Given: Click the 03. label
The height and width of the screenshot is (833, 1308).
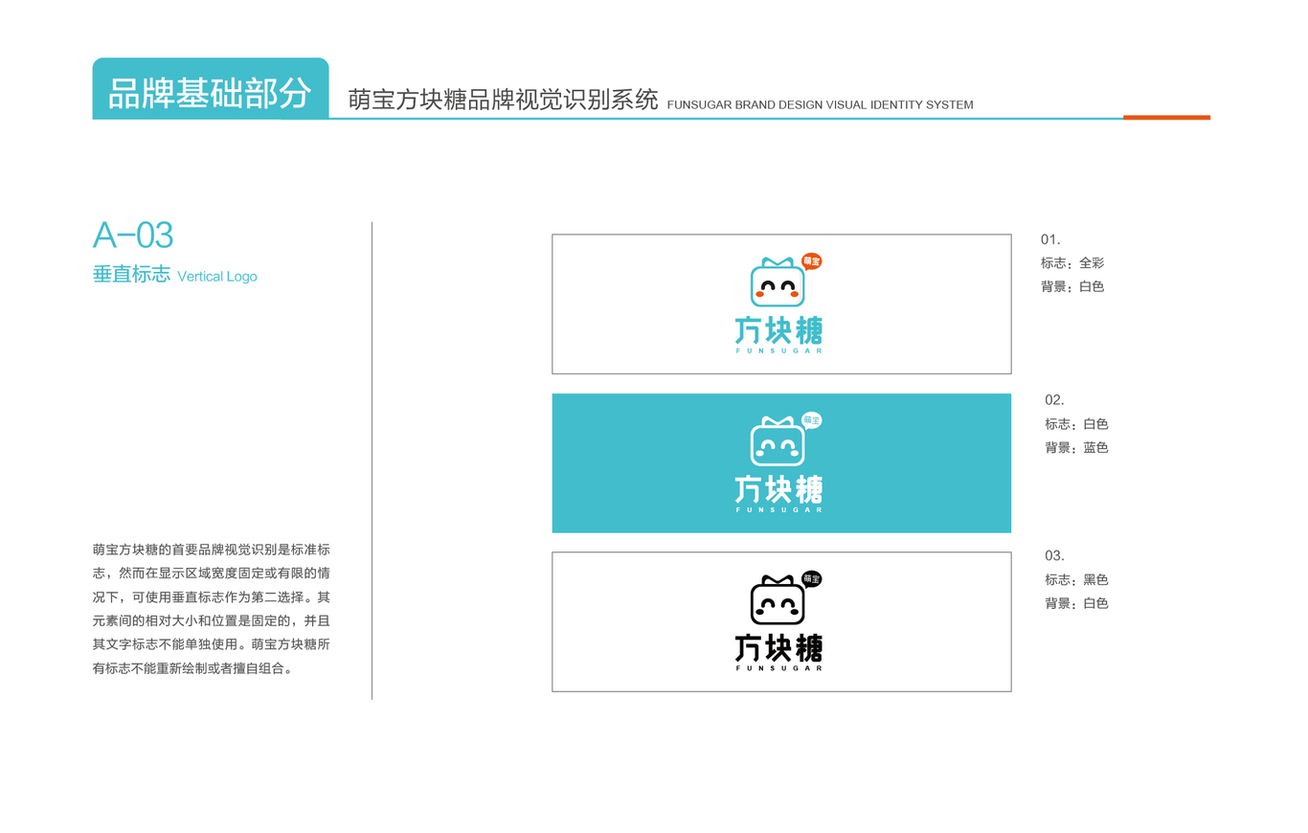Looking at the screenshot, I should [x=1054, y=555].
